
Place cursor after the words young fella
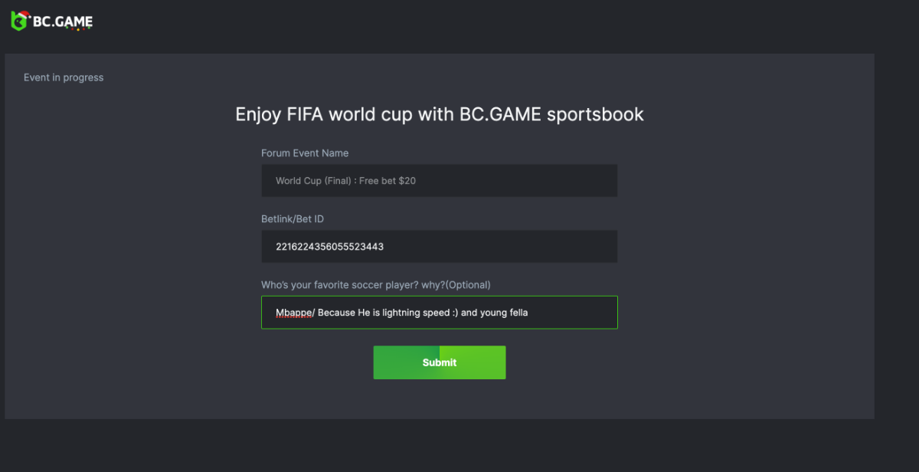tap(529, 313)
